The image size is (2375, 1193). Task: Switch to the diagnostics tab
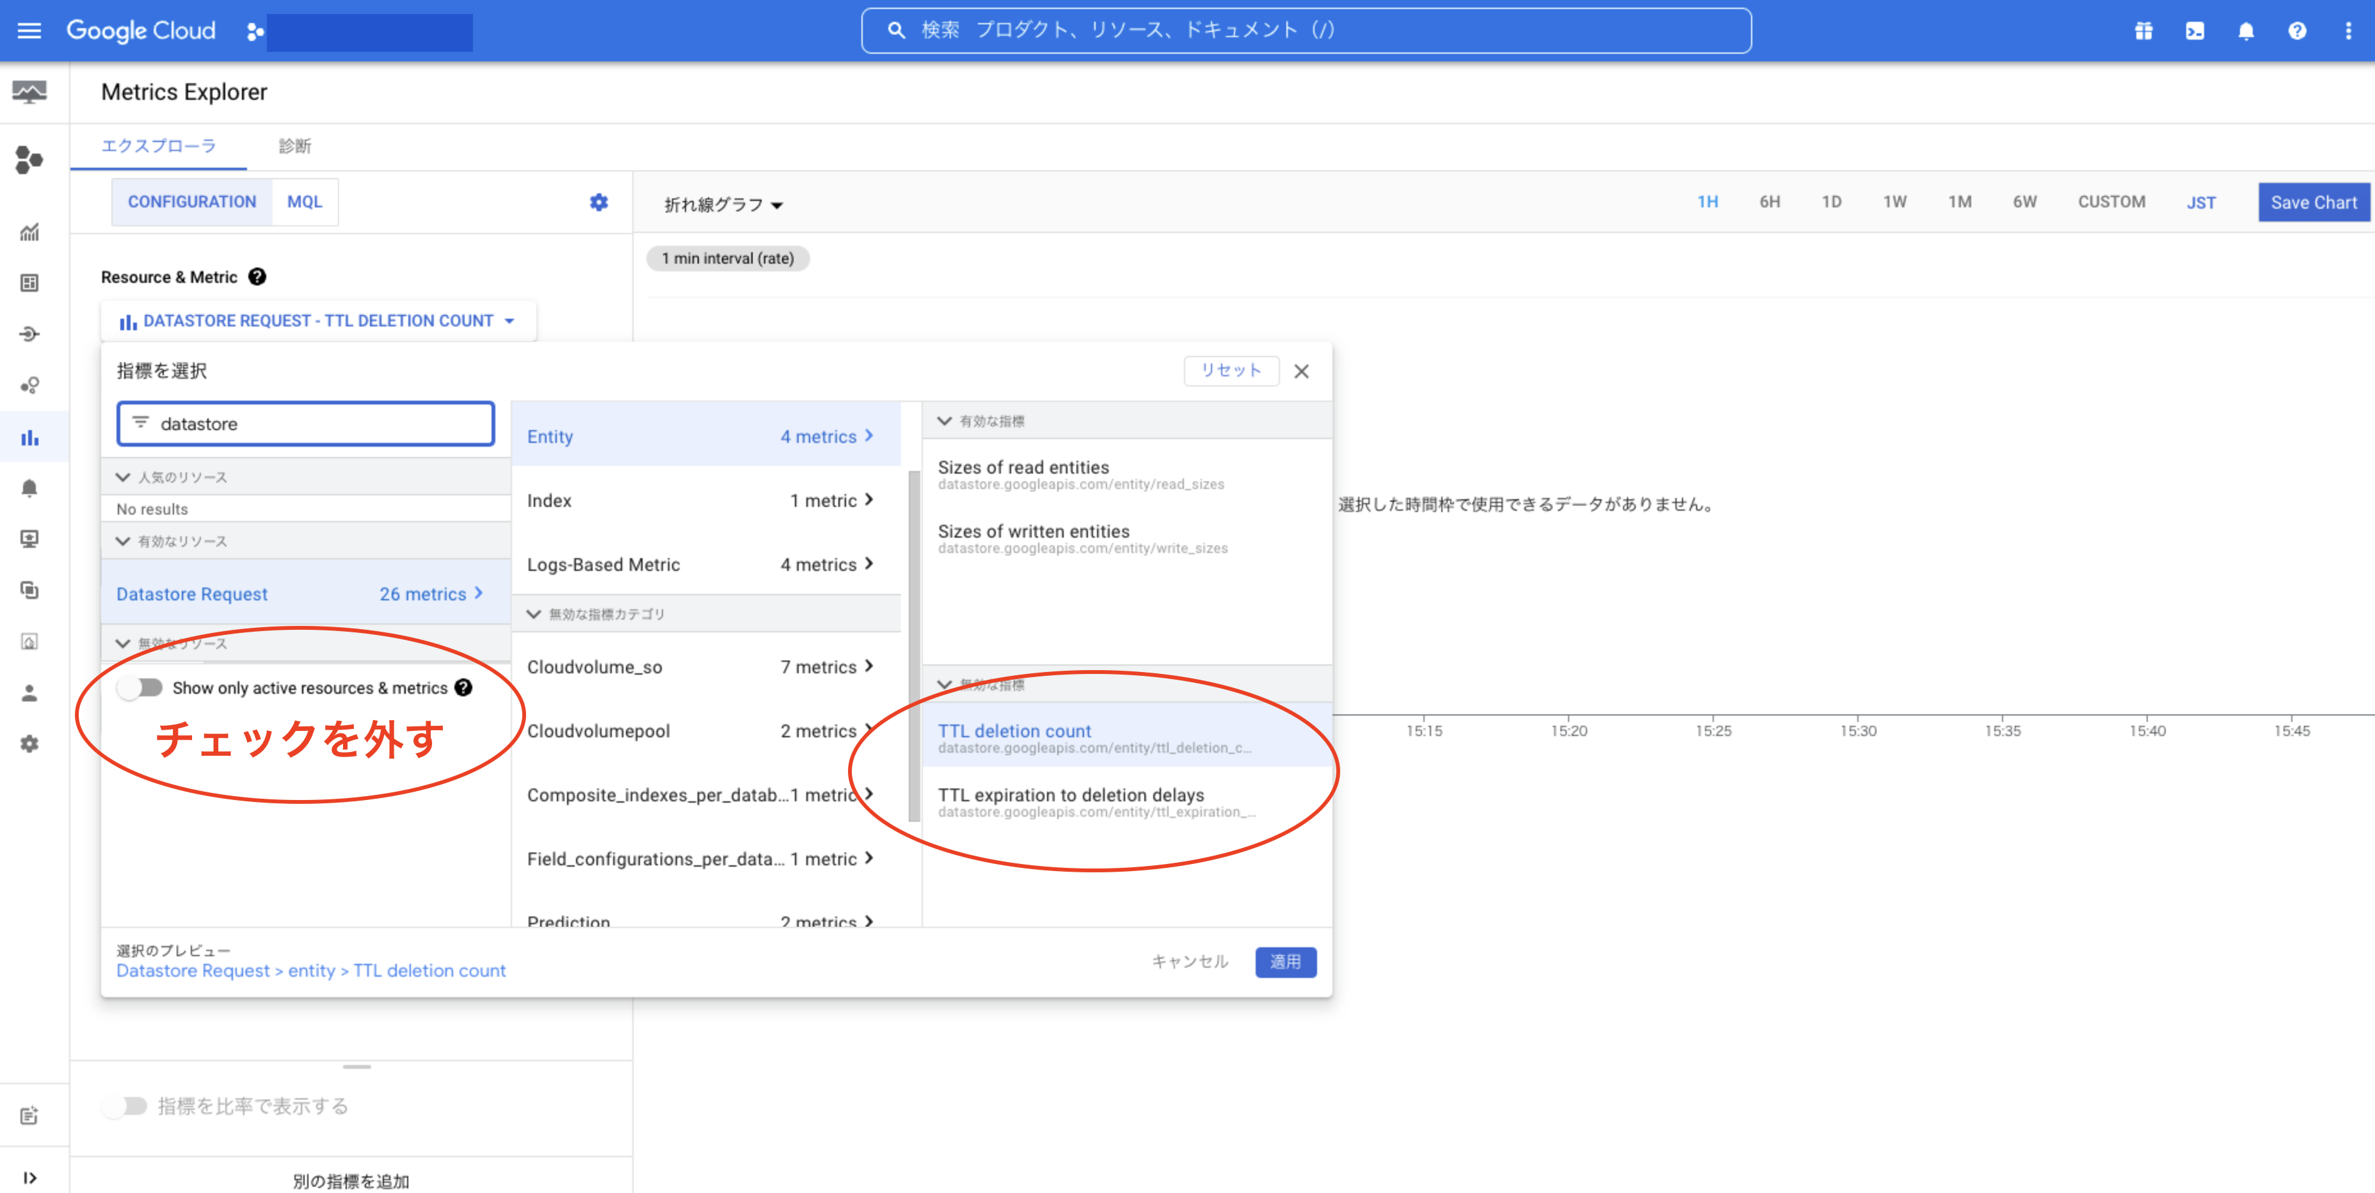click(x=294, y=146)
